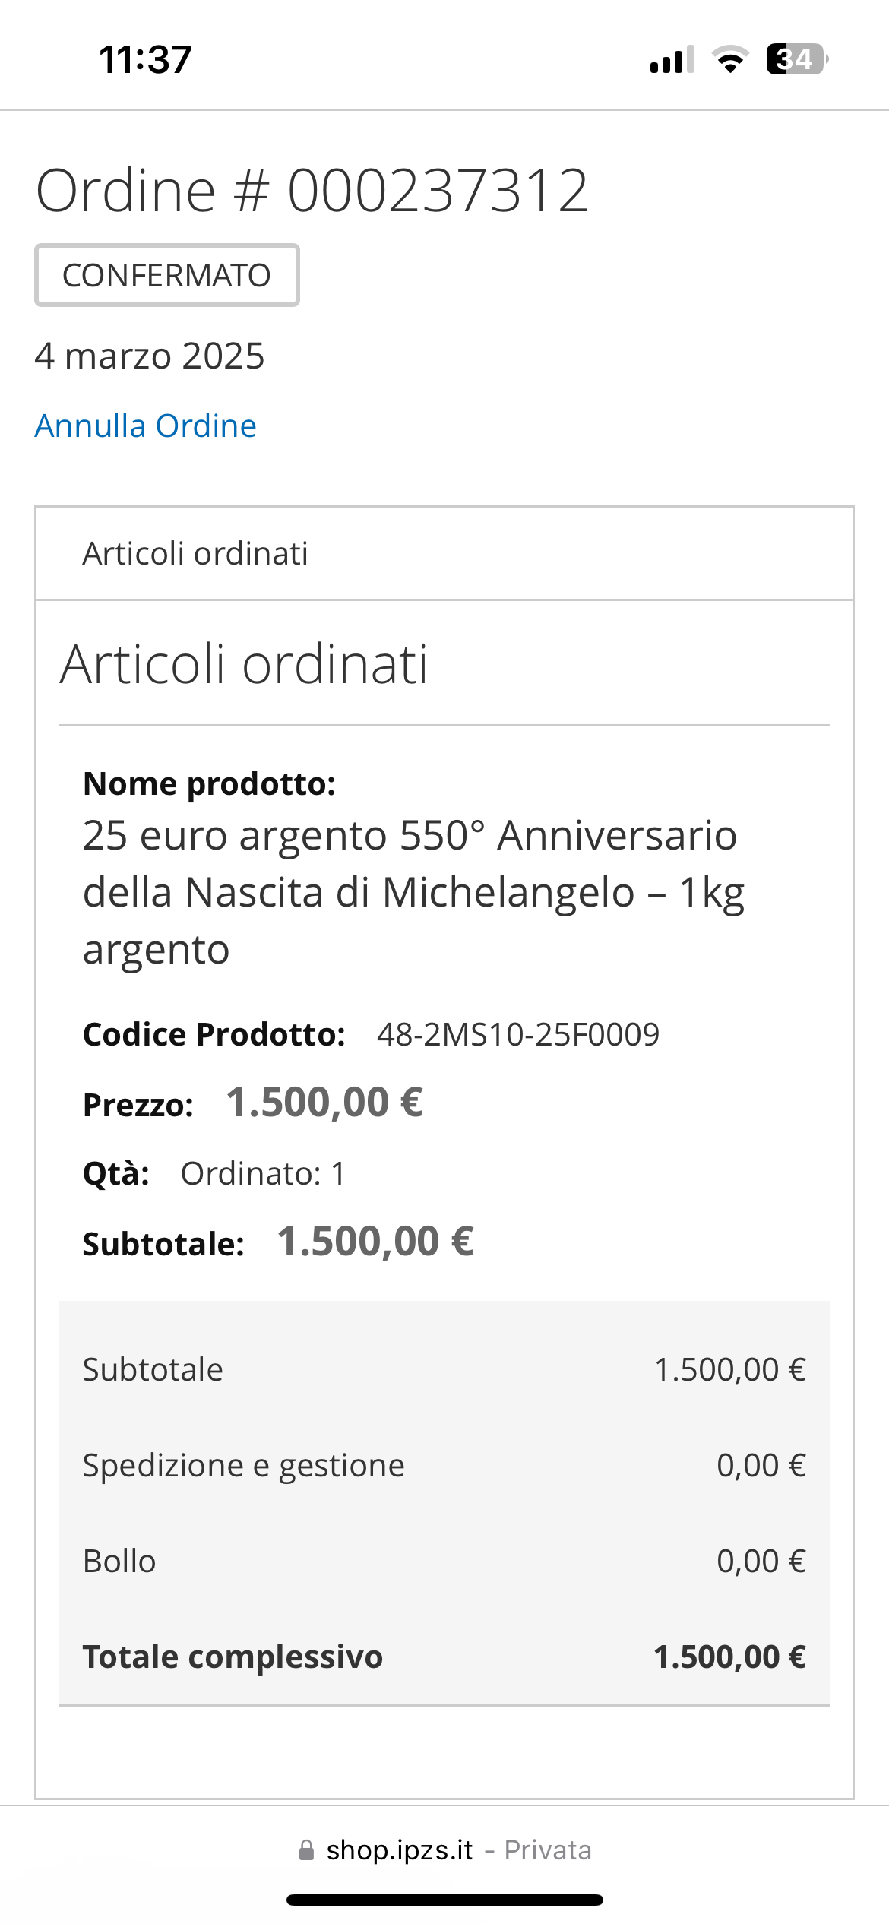Select the Articoli ordinati tab header
The image size is (889, 1924).
point(444,553)
